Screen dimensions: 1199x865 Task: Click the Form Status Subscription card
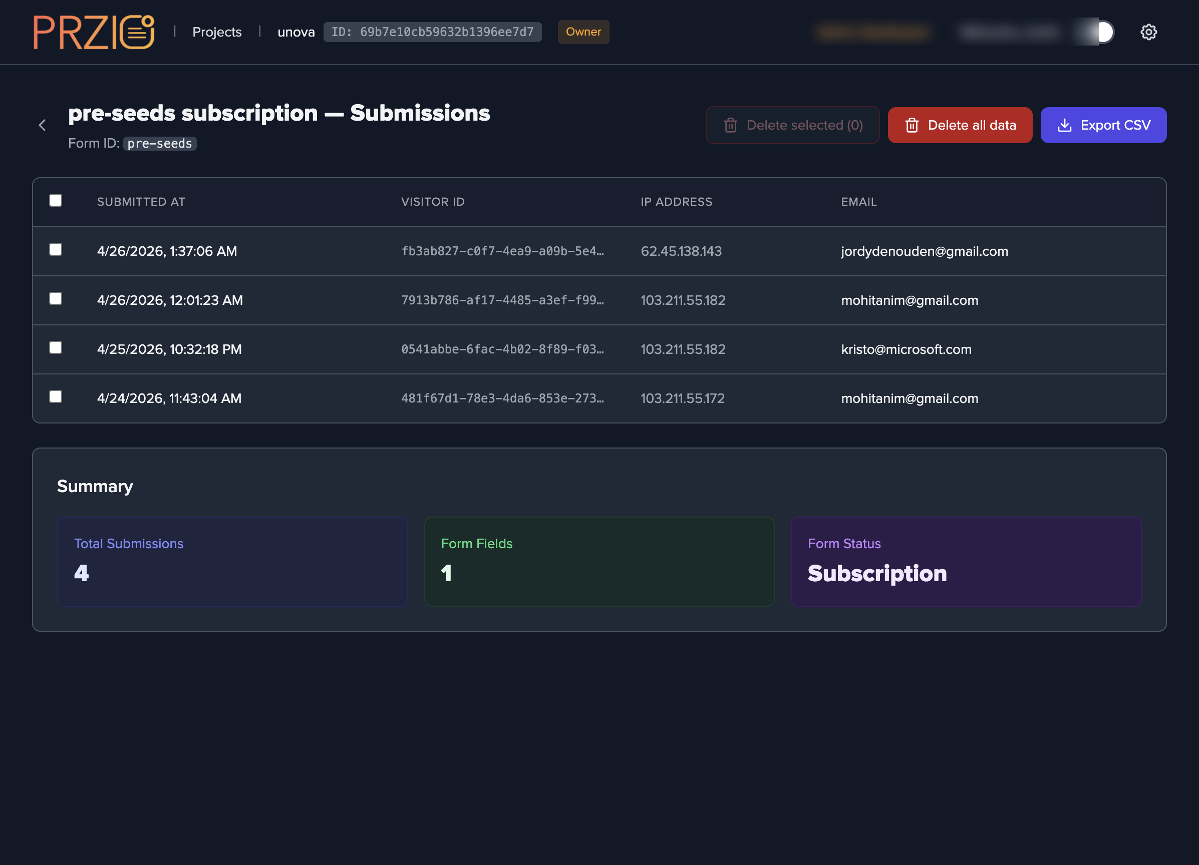966,561
